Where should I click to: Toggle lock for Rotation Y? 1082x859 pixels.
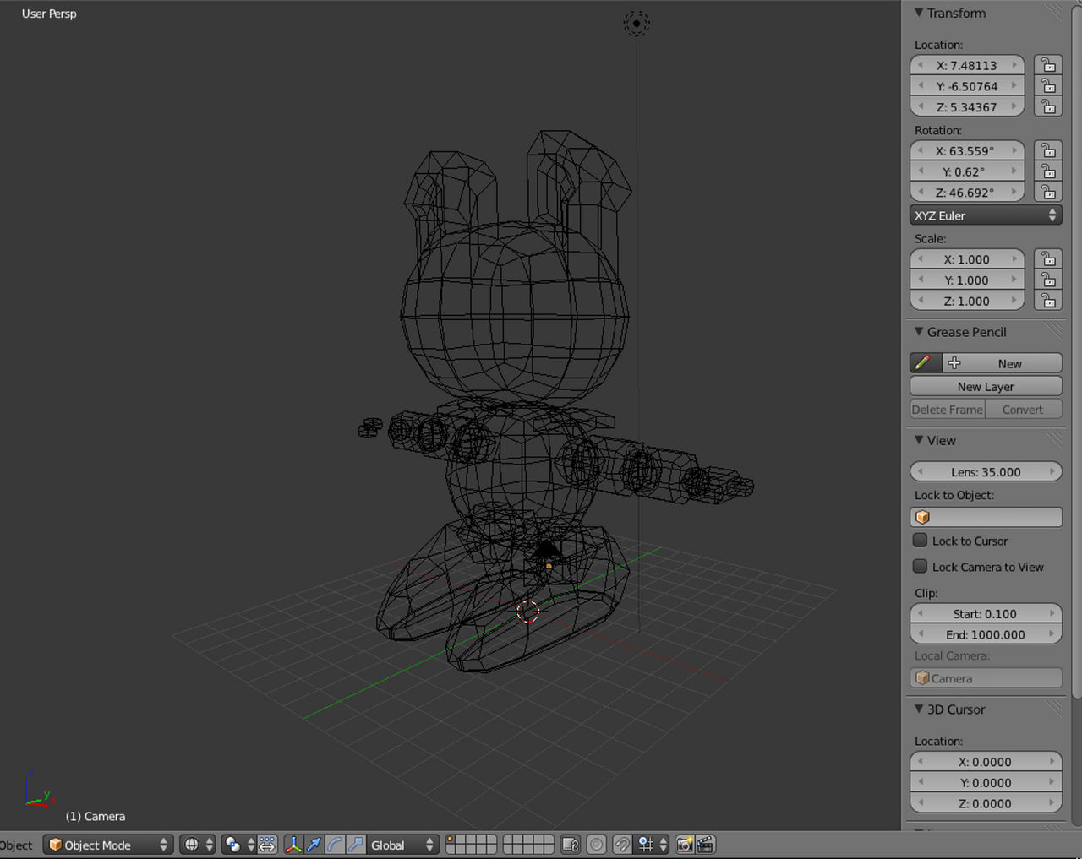click(1048, 171)
